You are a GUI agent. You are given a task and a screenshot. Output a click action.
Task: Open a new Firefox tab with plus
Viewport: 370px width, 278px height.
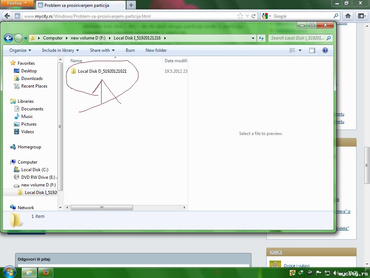tap(131, 5)
